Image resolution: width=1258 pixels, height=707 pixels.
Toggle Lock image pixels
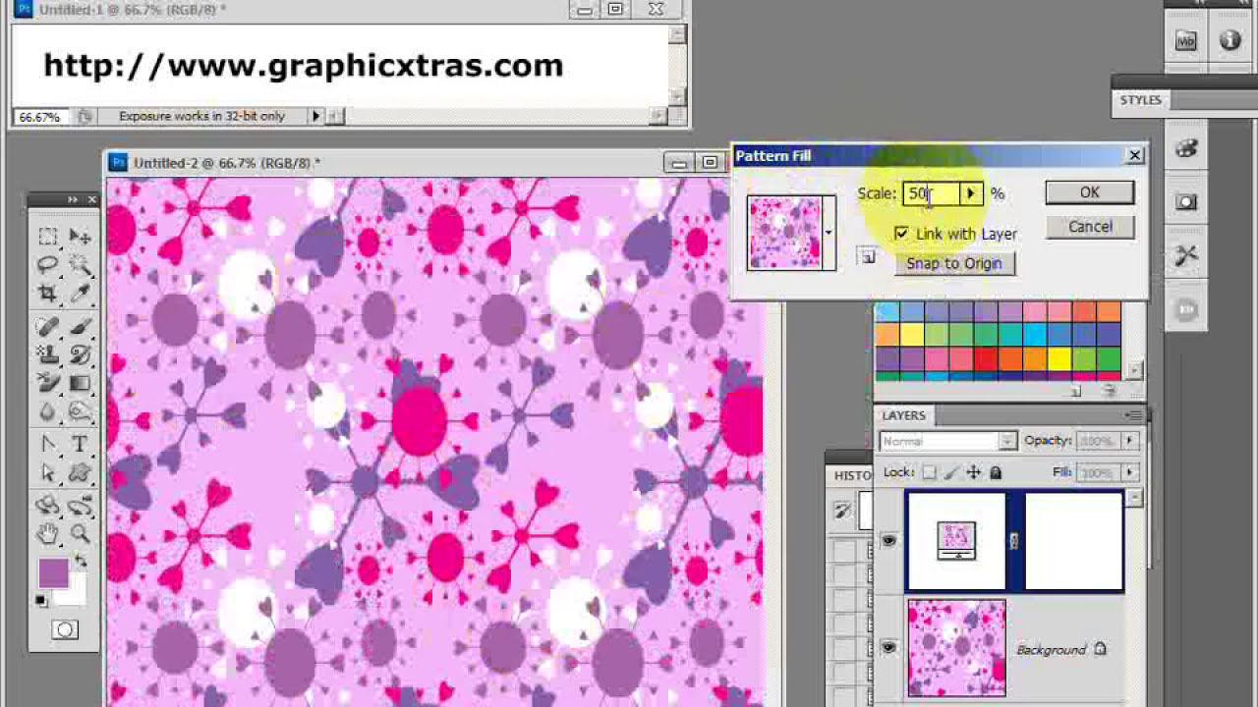click(x=950, y=472)
